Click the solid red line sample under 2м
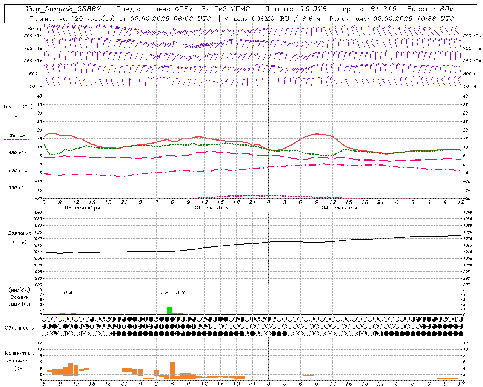The height and width of the screenshot is (387, 483). click(17, 122)
